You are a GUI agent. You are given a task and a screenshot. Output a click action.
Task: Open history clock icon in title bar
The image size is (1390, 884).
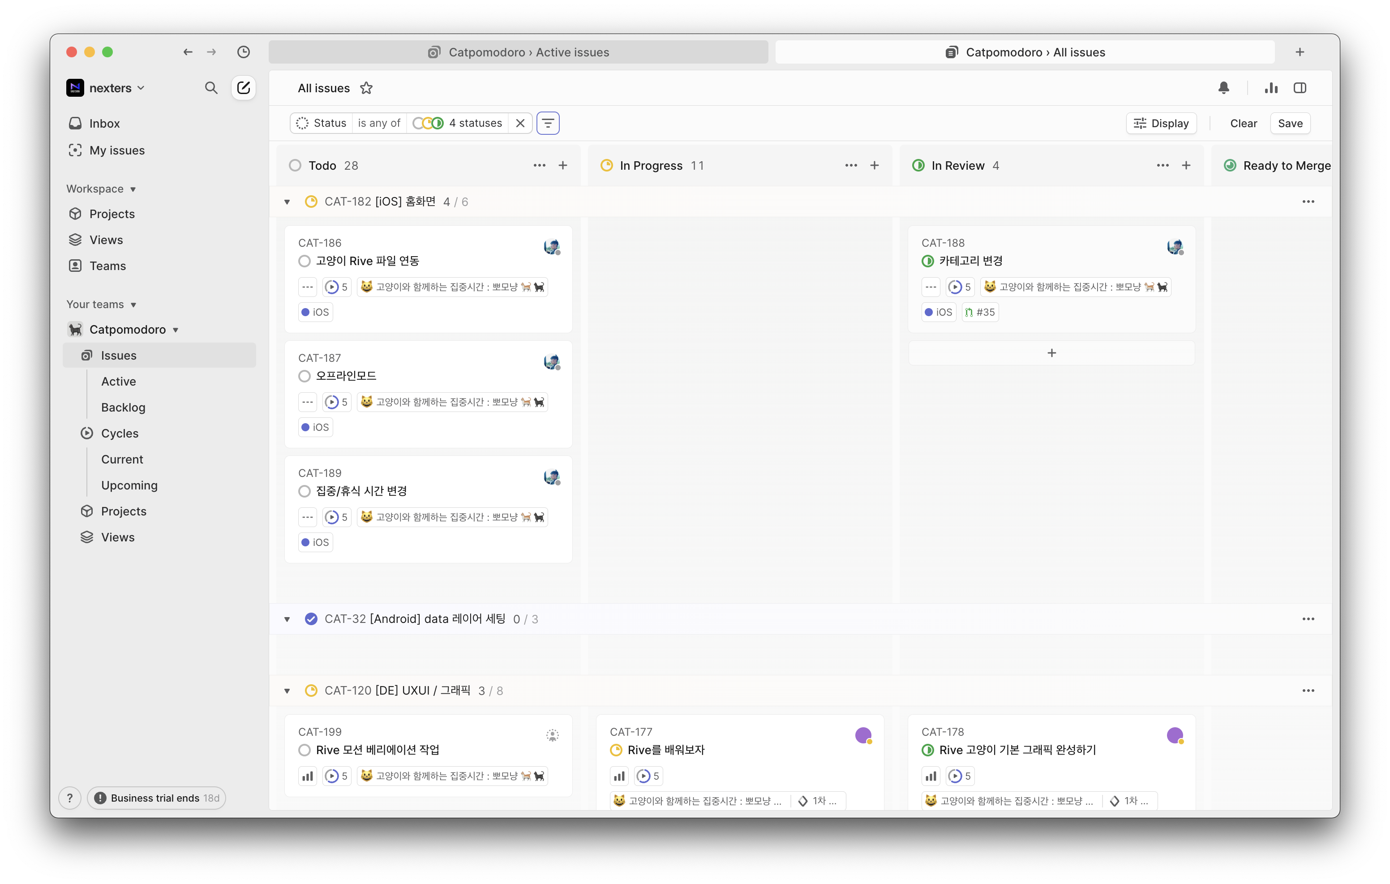tap(244, 52)
